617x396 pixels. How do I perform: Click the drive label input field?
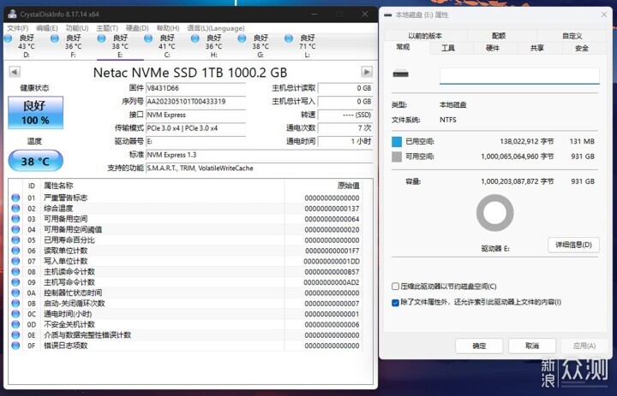tap(519, 75)
